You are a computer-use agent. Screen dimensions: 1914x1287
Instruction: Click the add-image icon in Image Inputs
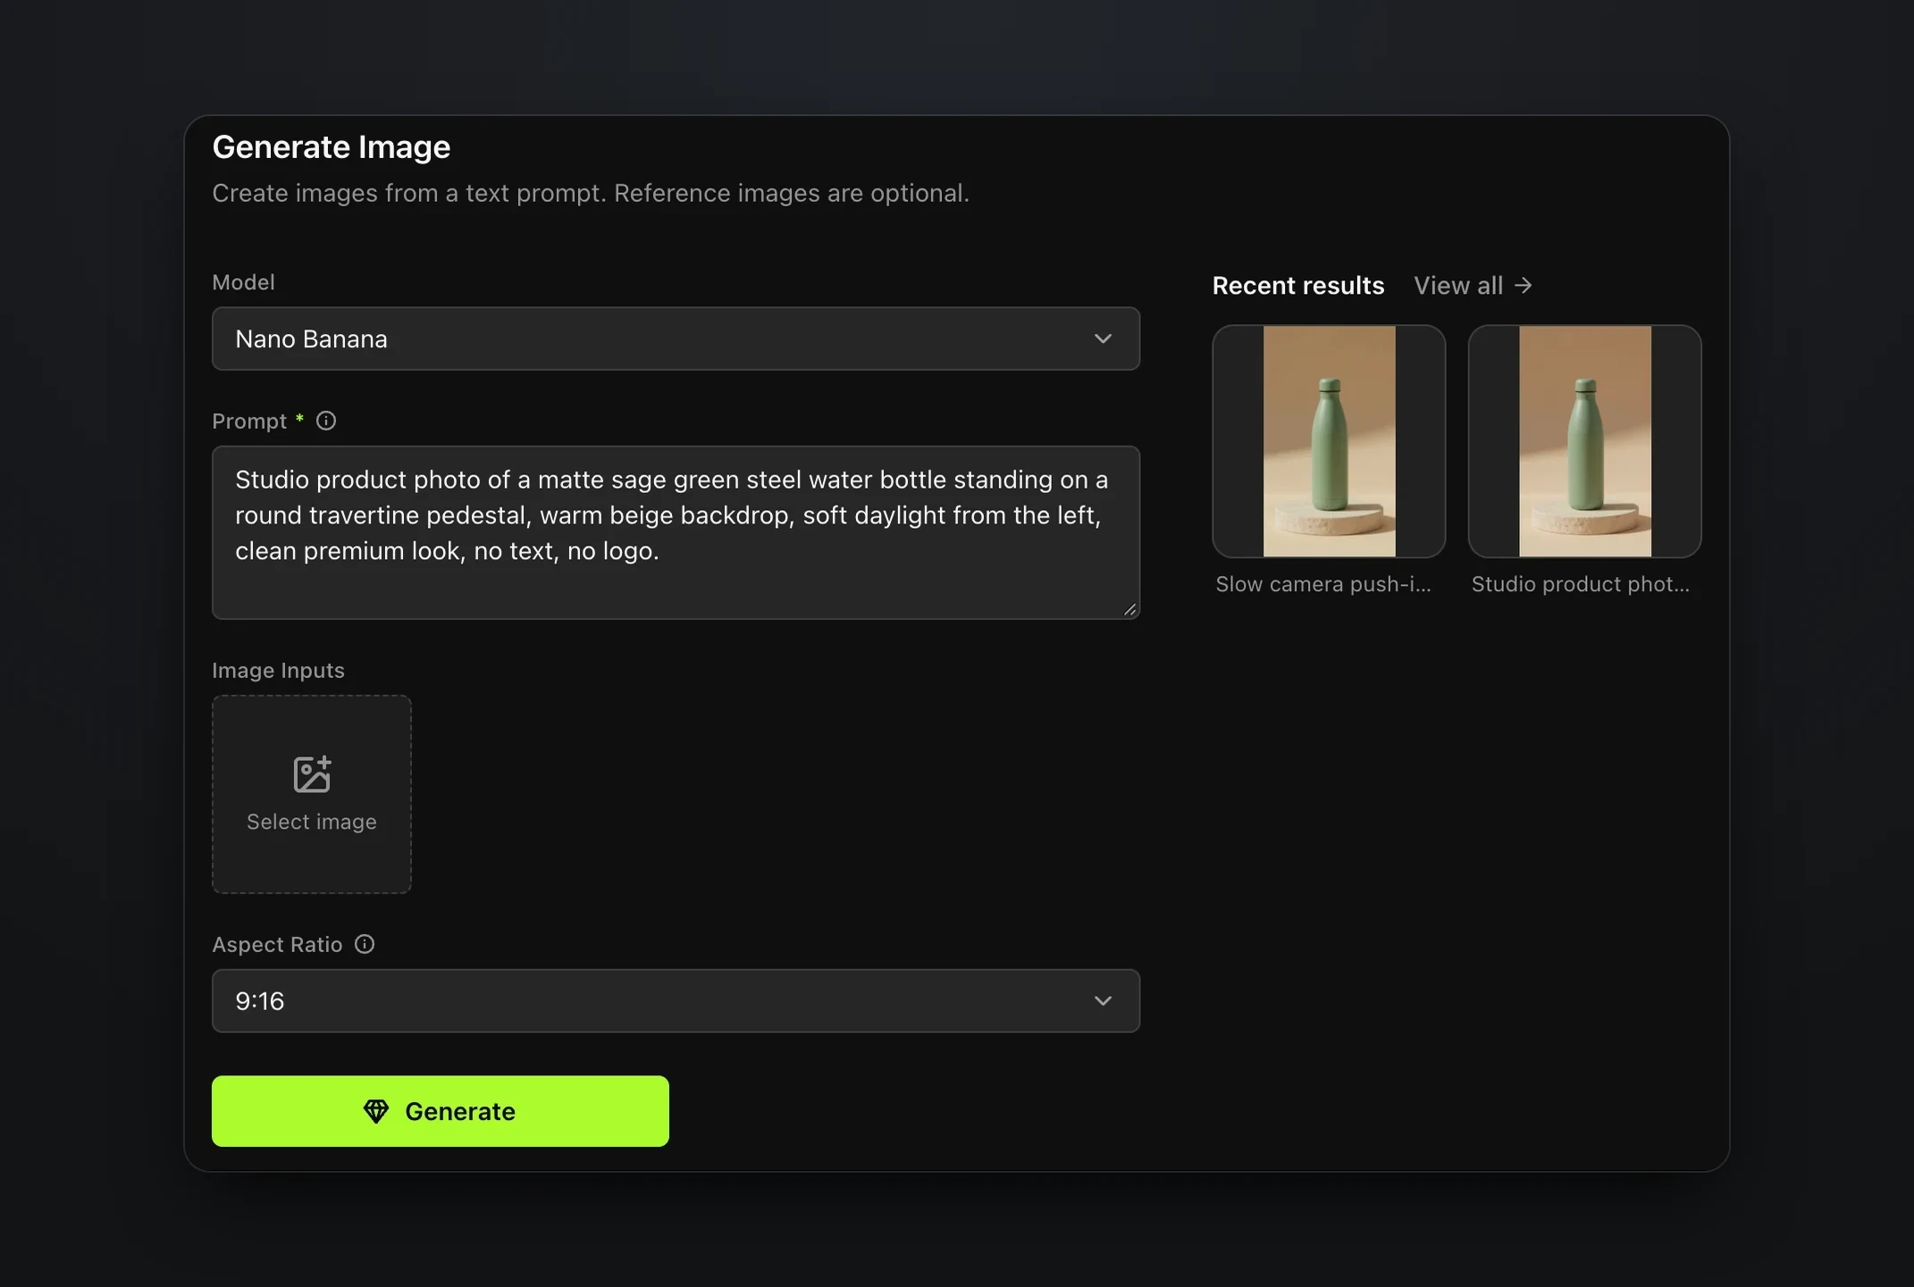[312, 773]
